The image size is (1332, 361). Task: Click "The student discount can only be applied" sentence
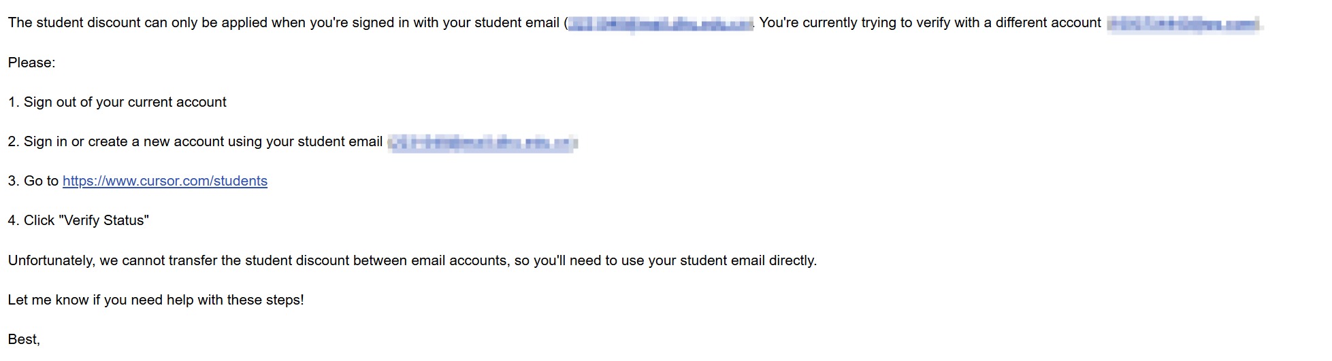pos(136,22)
